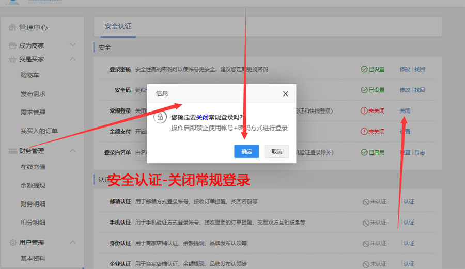Collapse the 用户管理 section chevron

(72, 242)
